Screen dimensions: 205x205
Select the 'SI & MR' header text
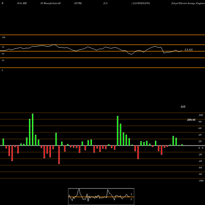coord(22,3)
